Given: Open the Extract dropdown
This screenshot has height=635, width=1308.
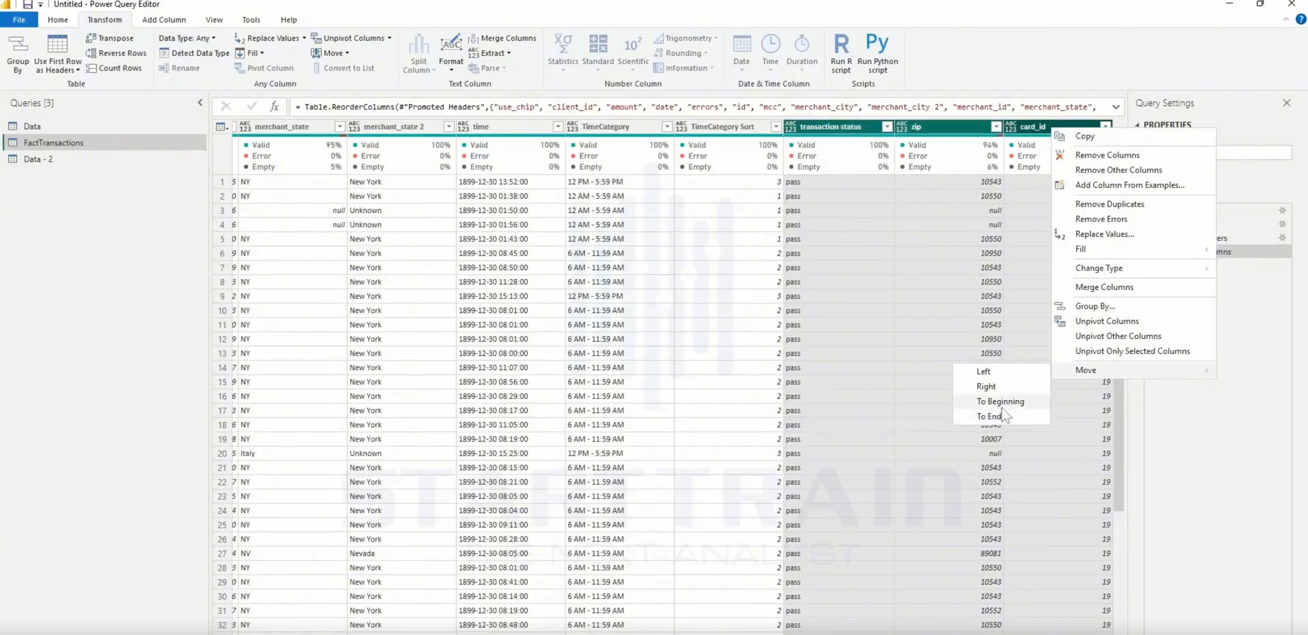Looking at the screenshot, I should (x=489, y=53).
